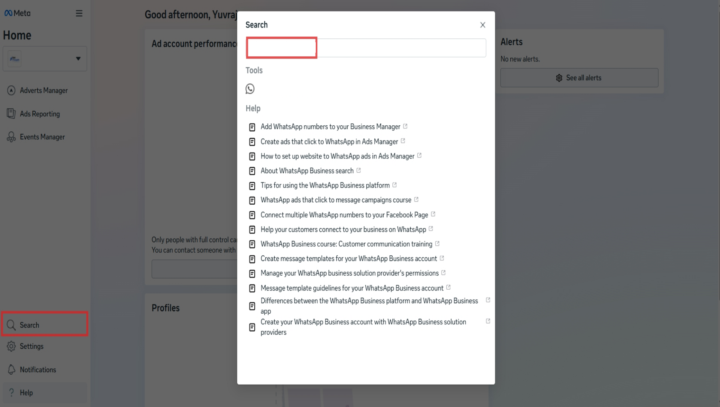Screen dimensions: 720x407
Task: Open Message template guidelines article
Action: click(x=352, y=288)
